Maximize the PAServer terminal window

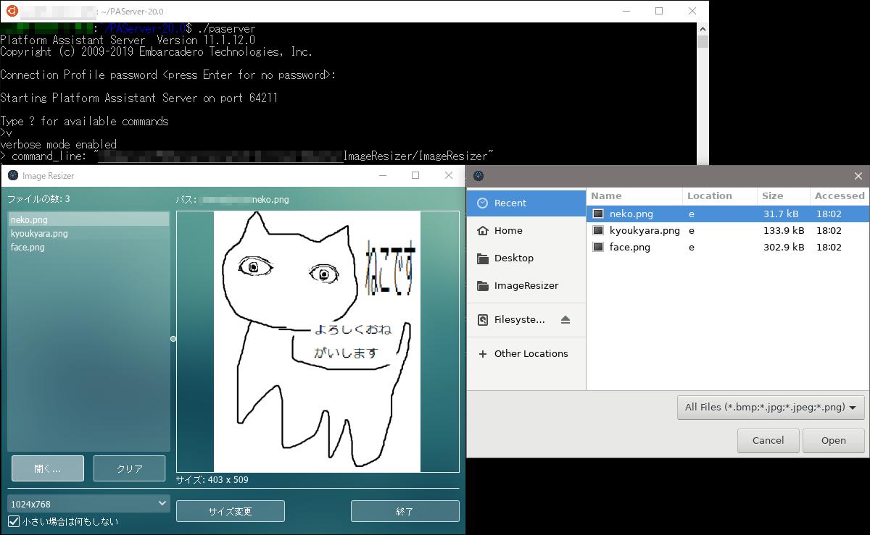tap(659, 11)
